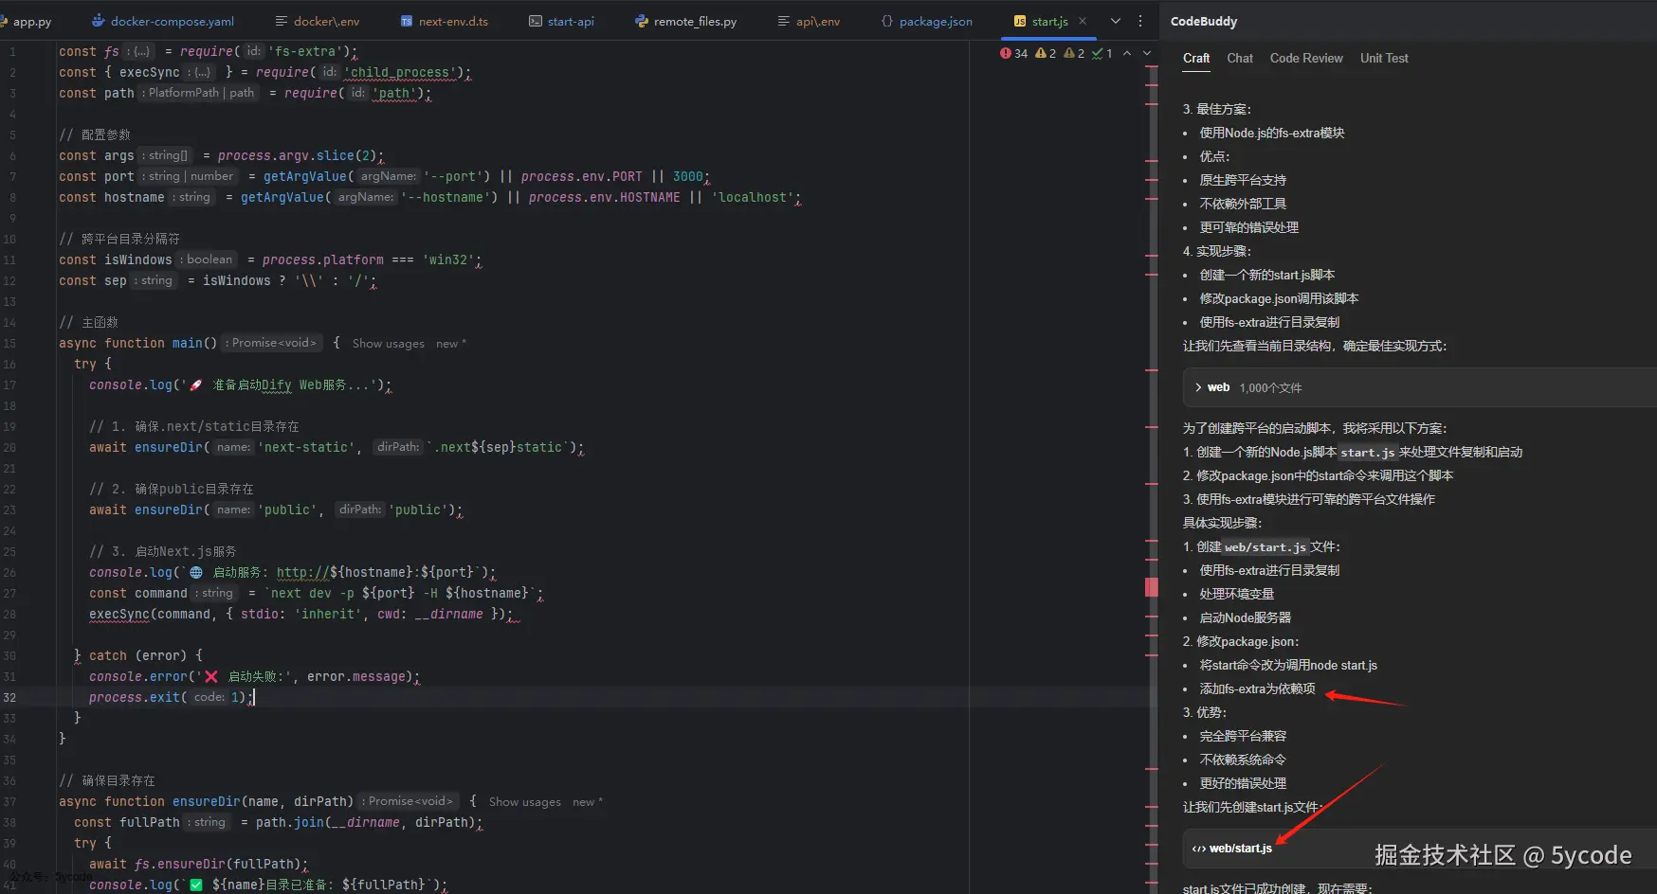Image resolution: width=1657 pixels, height=894 pixels.
Task: Switch to the package.json tab
Action: tap(936, 21)
